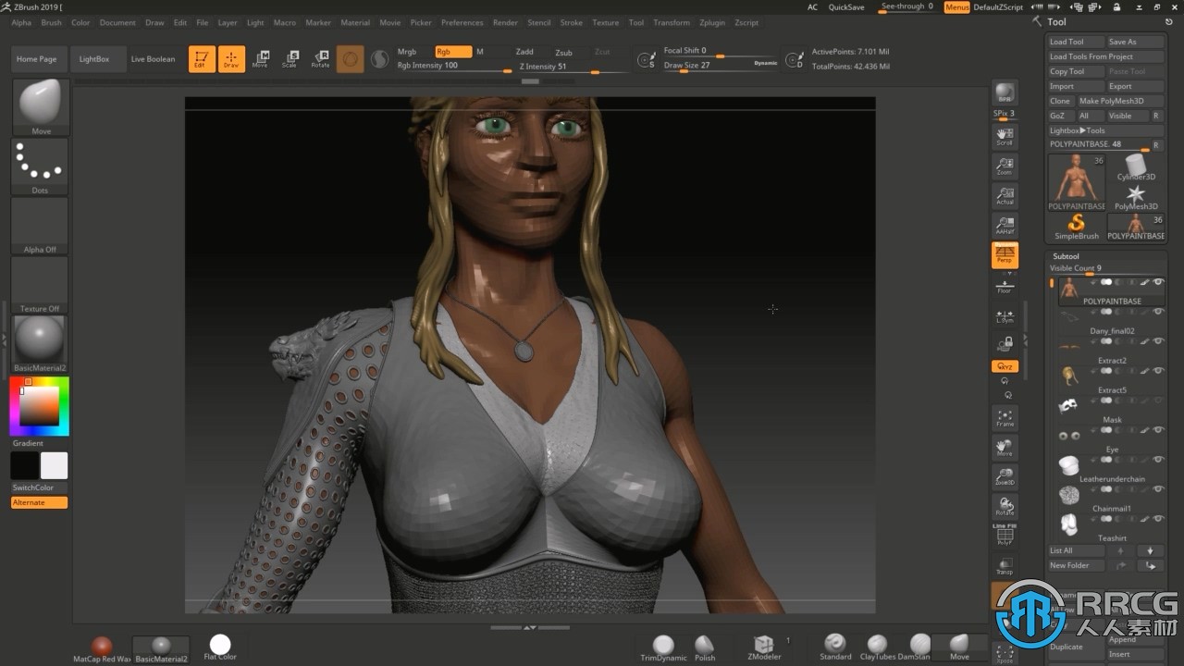Open the Render menu
This screenshot has height=666, width=1184.
pos(505,22)
